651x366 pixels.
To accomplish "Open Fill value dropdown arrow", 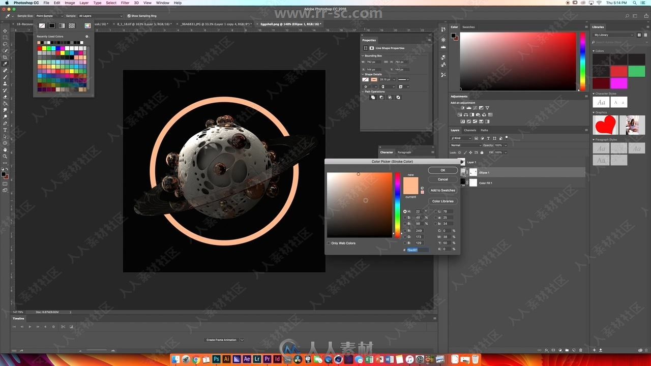I will coord(506,152).
